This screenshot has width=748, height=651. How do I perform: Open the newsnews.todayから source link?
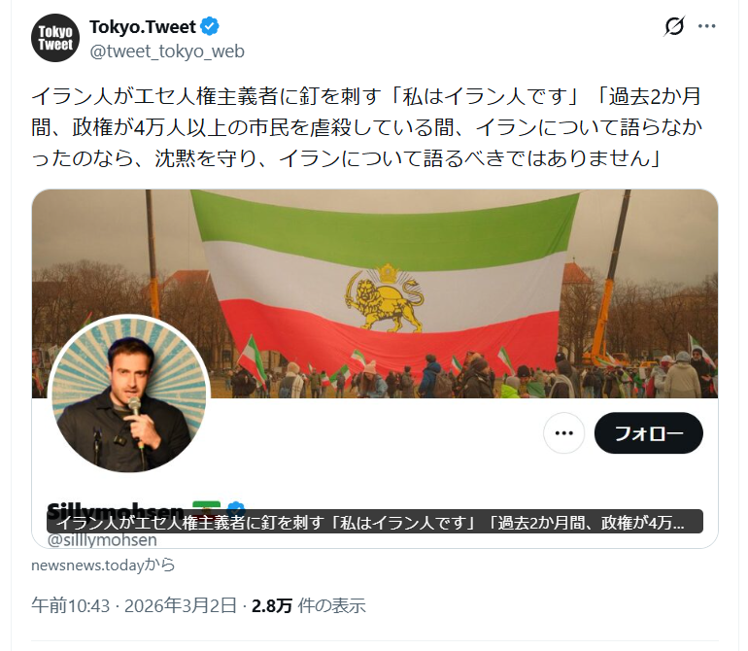(x=103, y=565)
